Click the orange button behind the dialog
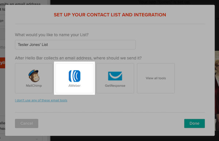 [3, 63]
